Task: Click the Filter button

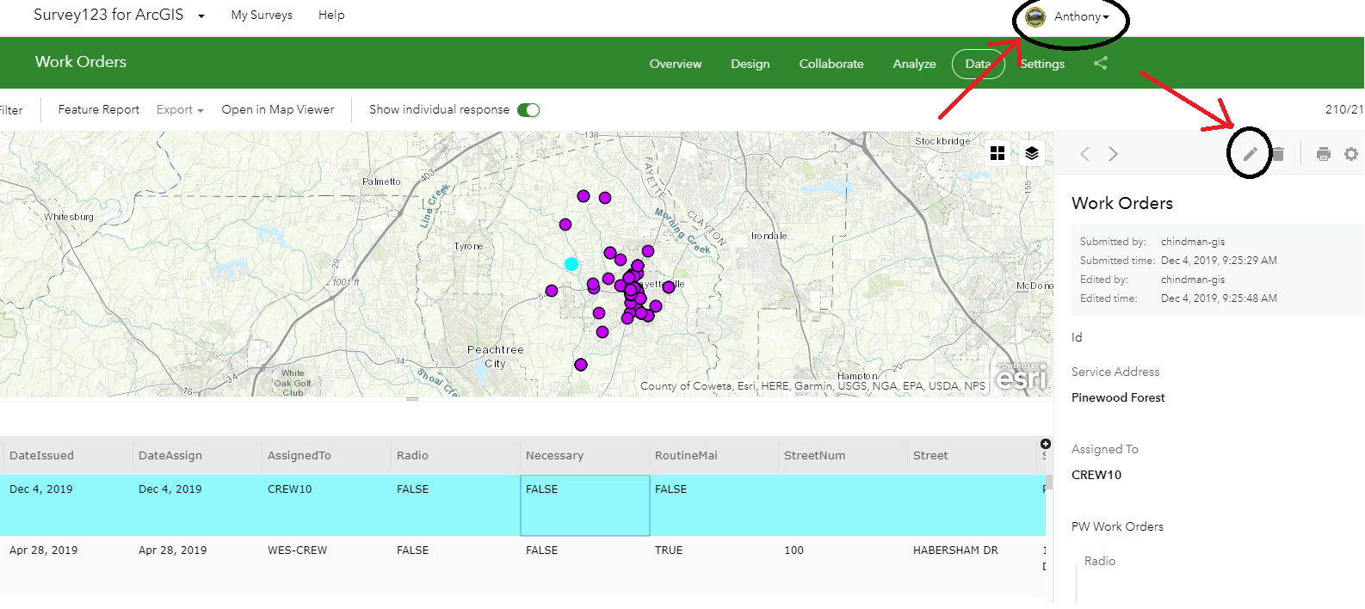Action: 11,110
